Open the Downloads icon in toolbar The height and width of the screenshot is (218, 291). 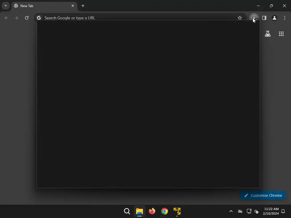point(254,18)
